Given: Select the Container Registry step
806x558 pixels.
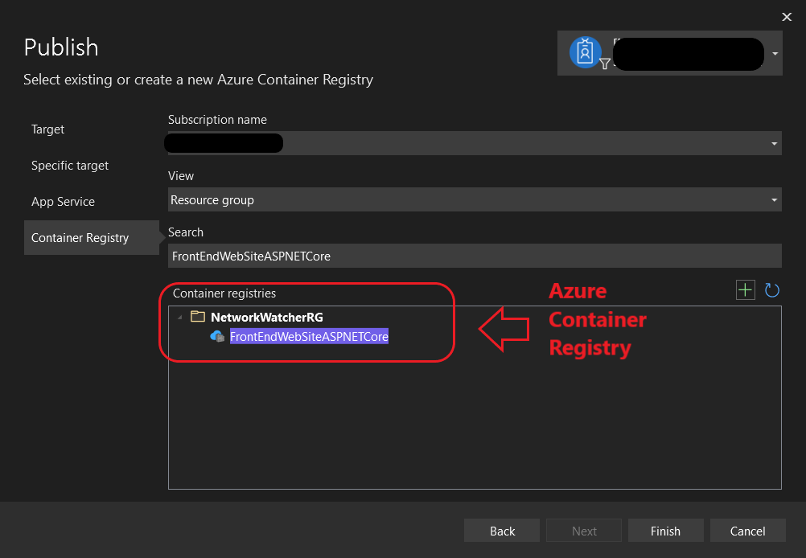Looking at the screenshot, I should click(x=92, y=237).
